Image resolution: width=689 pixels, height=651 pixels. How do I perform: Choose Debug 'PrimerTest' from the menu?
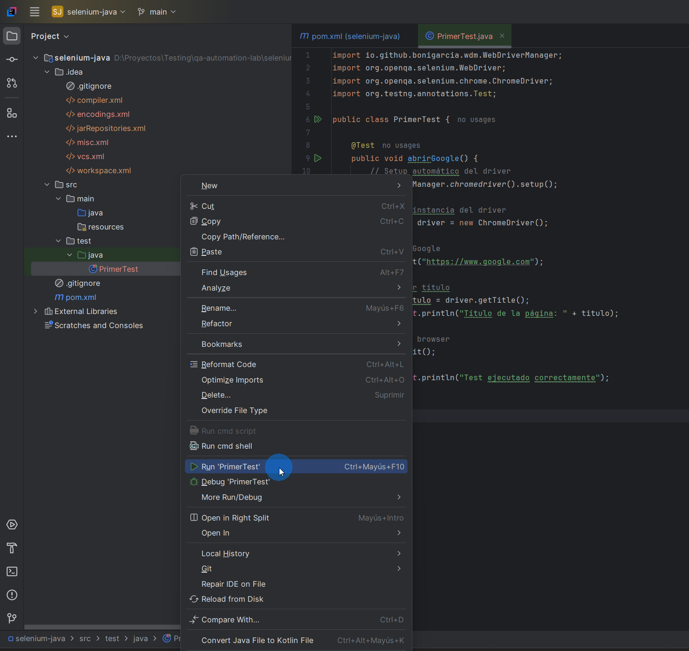tap(235, 482)
